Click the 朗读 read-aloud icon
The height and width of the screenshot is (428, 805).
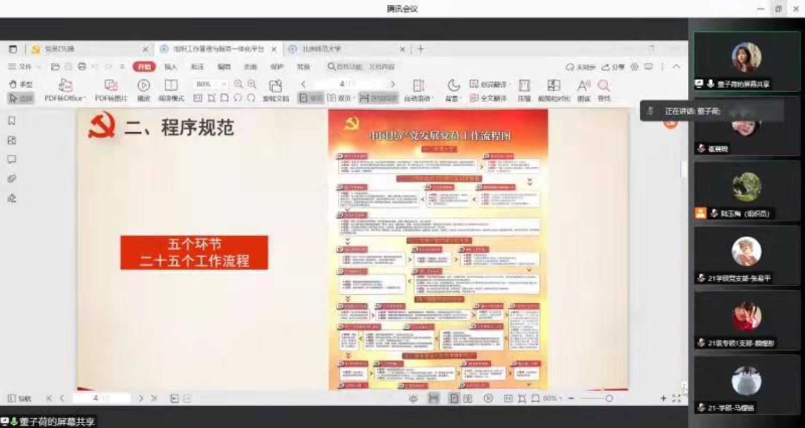[x=583, y=86]
